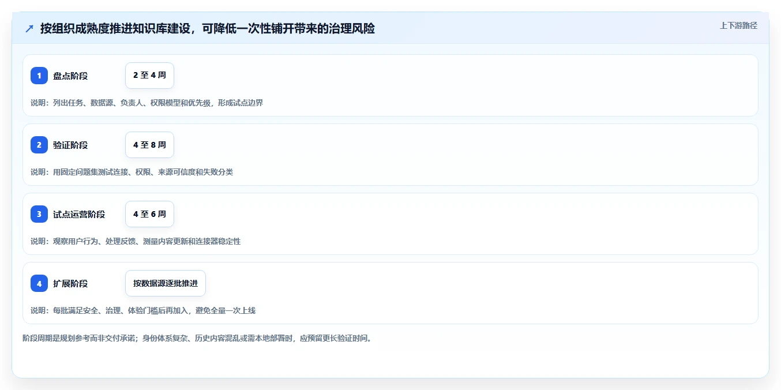Click the '4 至 6 周' duration pill
The height and width of the screenshot is (390, 781).
point(149,214)
